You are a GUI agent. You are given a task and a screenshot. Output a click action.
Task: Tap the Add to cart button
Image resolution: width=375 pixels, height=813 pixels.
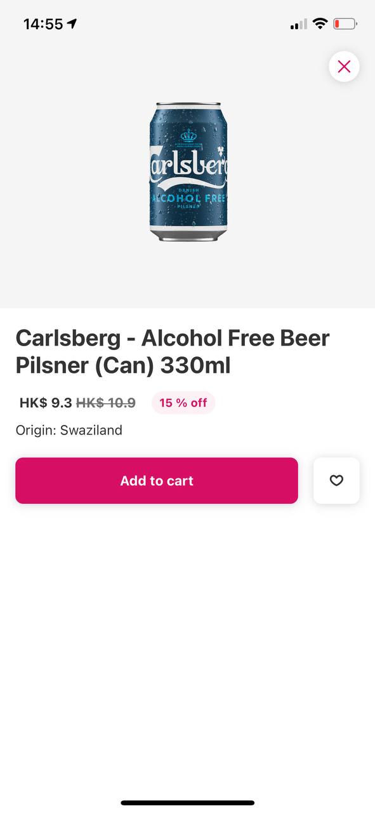157,481
